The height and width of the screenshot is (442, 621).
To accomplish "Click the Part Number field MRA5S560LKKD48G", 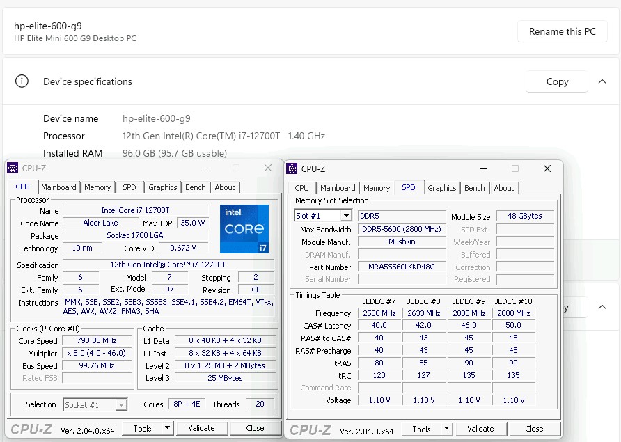I will click(402, 267).
